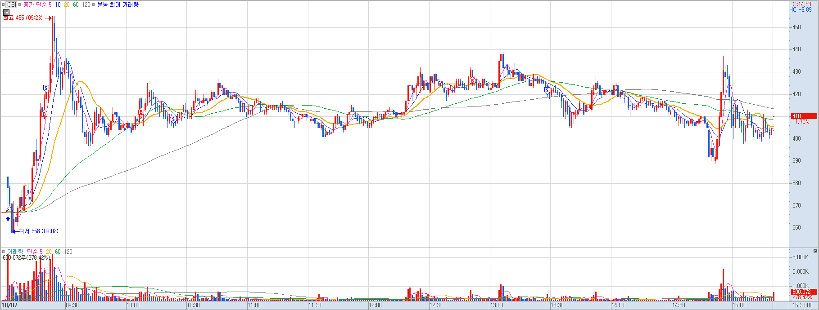Click the S sell marker before 10:30
Viewport: 819px width, 310px height.
click(173, 119)
